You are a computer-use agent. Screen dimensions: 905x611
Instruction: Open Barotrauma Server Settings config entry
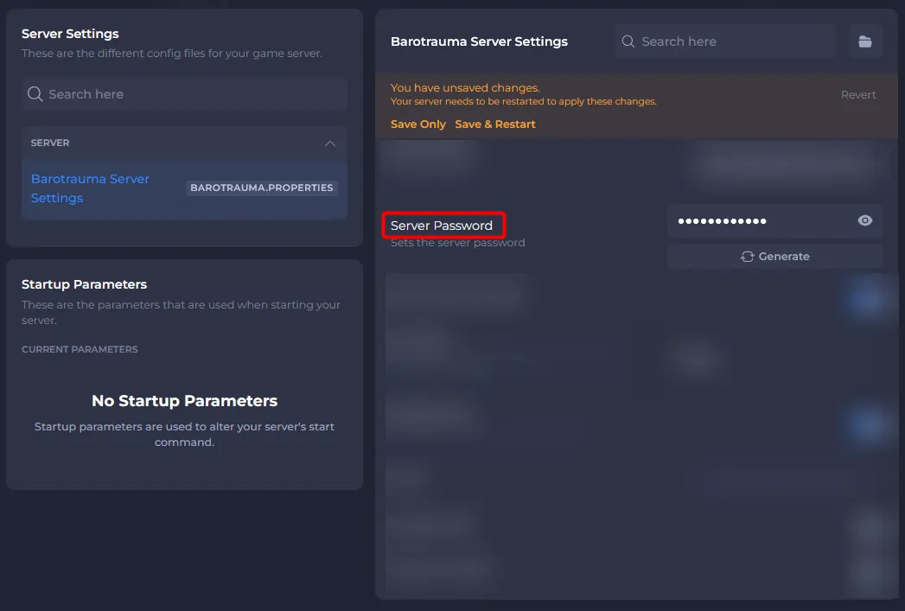184,188
